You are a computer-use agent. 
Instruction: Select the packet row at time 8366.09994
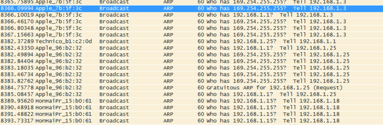[x=191, y=8]
